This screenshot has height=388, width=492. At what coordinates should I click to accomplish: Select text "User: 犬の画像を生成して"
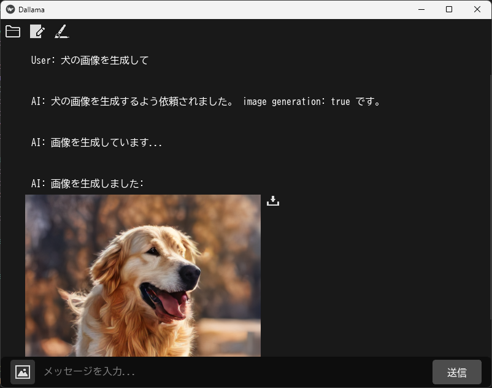pos(90,60)
